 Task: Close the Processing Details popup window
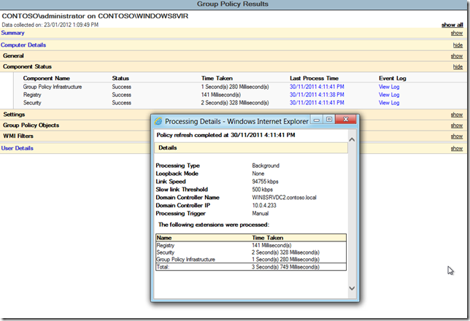(x=345, y=120)
